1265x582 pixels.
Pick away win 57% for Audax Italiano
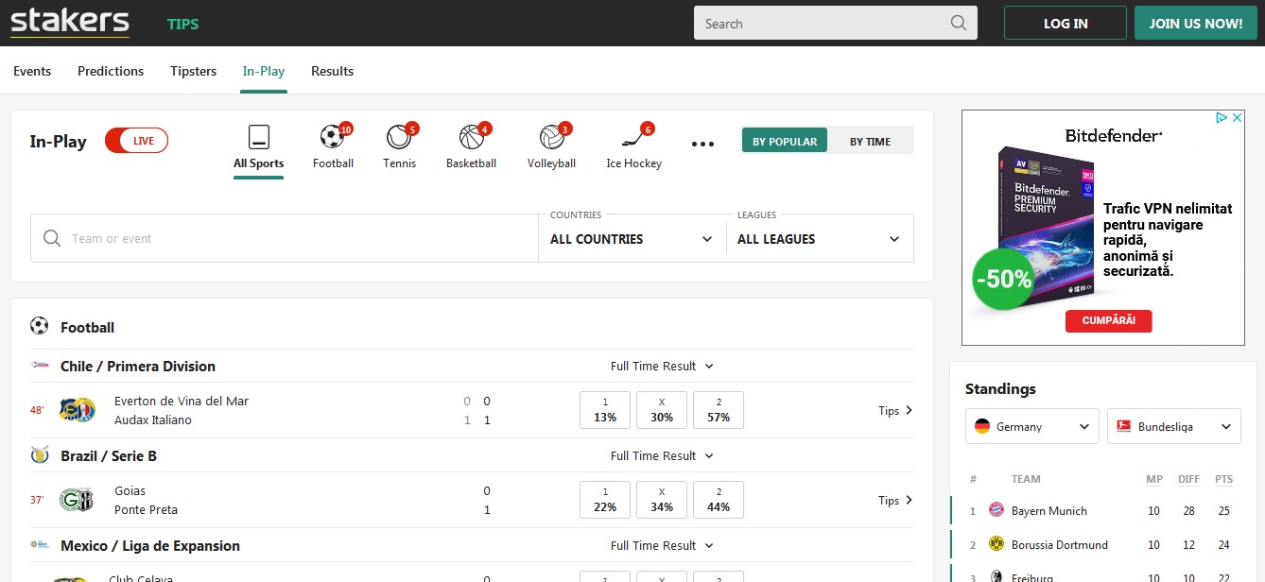[x=719, y=410]
